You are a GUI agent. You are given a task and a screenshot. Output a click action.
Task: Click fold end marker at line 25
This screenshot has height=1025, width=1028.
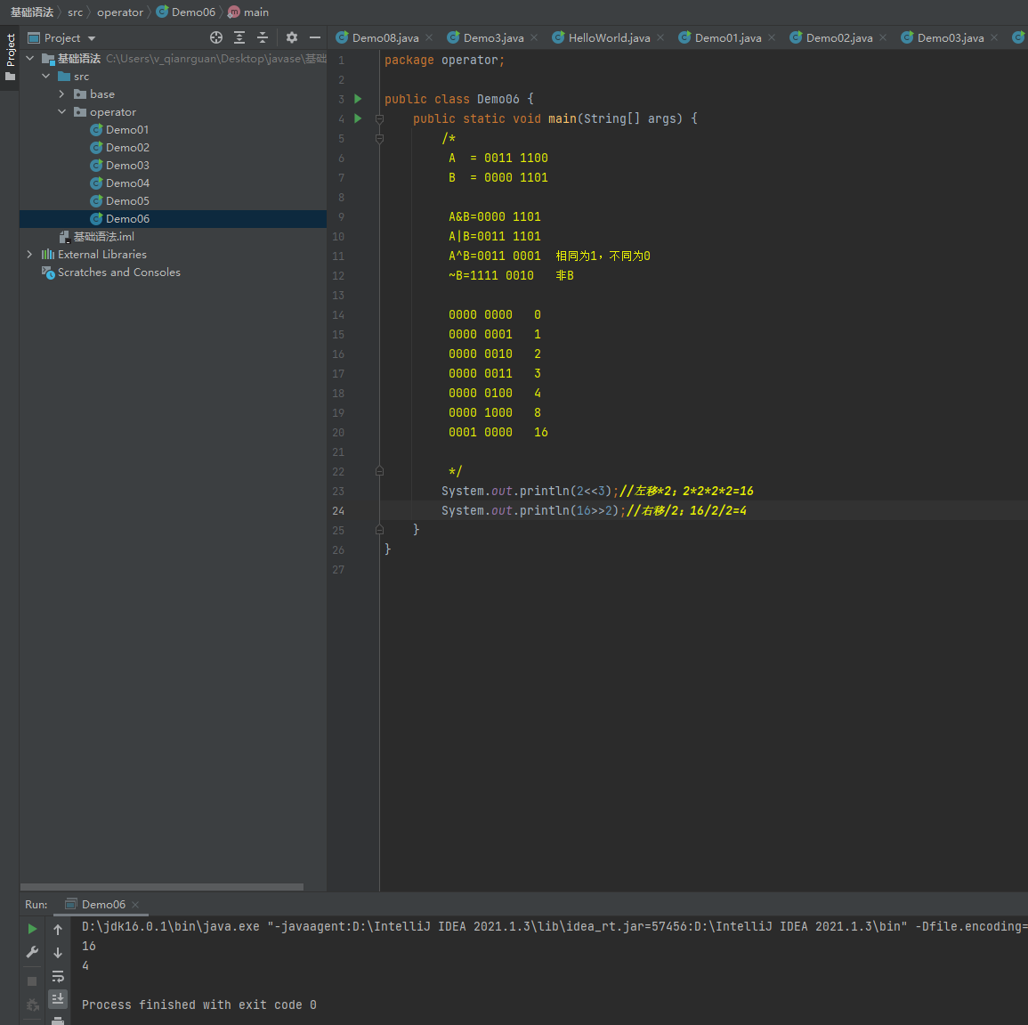pos(379,530)
